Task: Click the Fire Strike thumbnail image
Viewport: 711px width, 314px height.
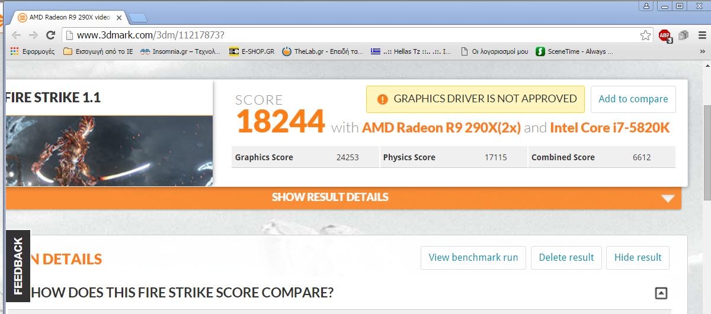Action: point(110,151)
